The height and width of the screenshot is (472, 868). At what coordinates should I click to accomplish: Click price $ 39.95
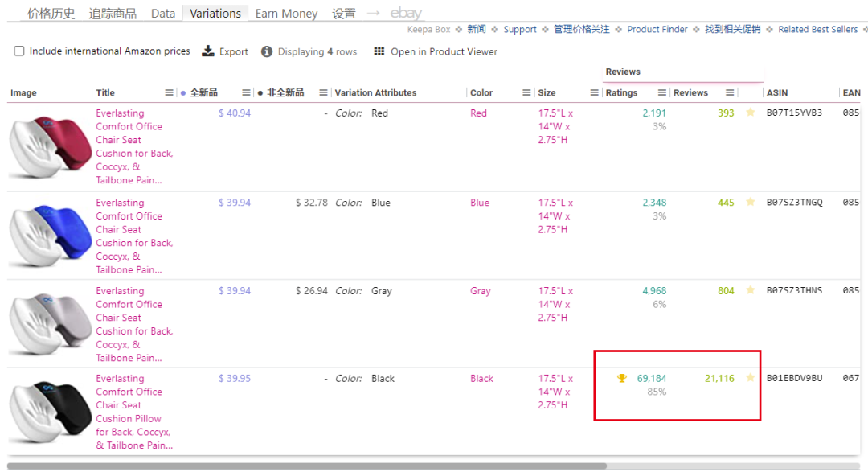click(235, 379)
